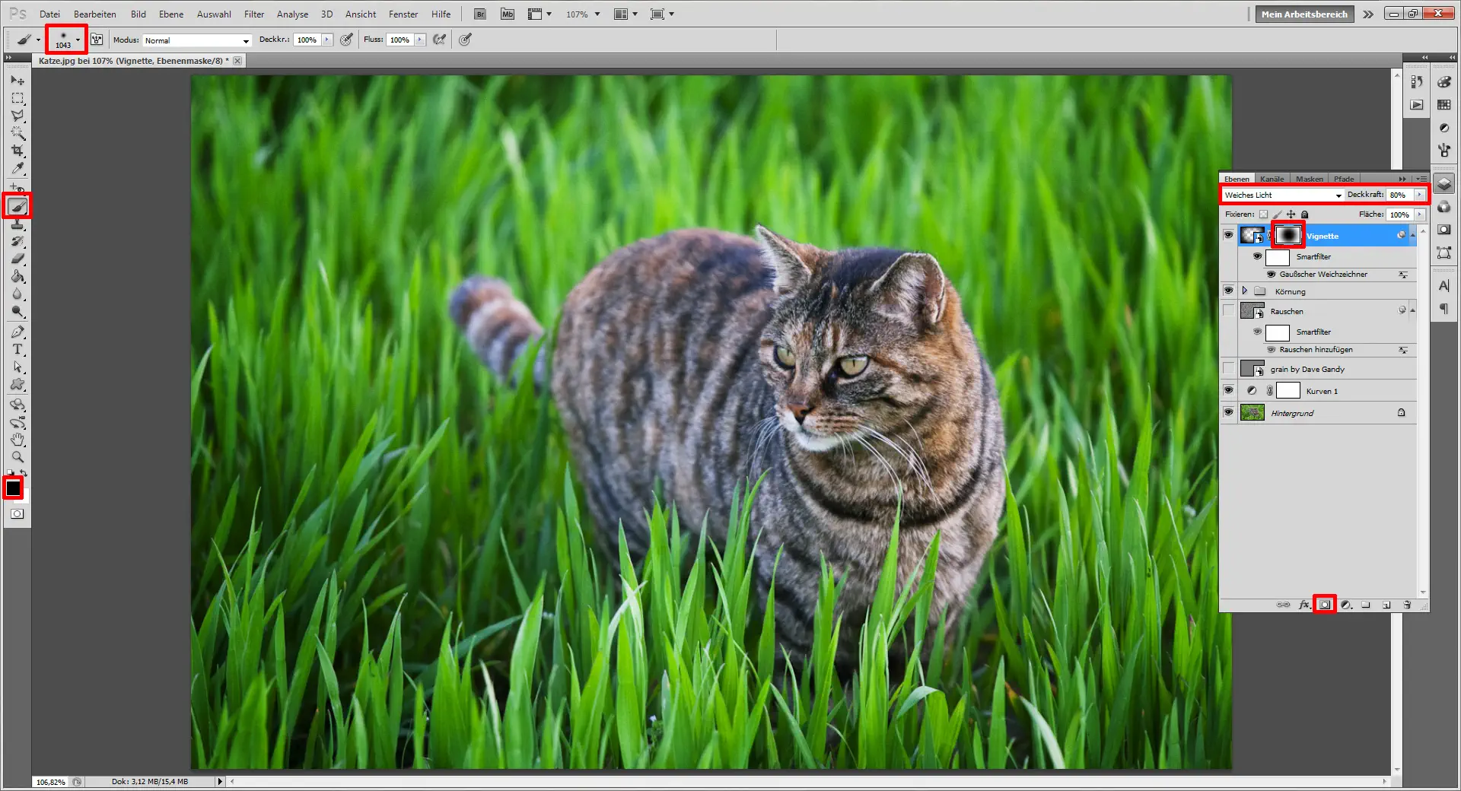1461x791 pixels.
Task: Click the black foreground color swatch
Action: pyautogui.click(x=13, y=488)
